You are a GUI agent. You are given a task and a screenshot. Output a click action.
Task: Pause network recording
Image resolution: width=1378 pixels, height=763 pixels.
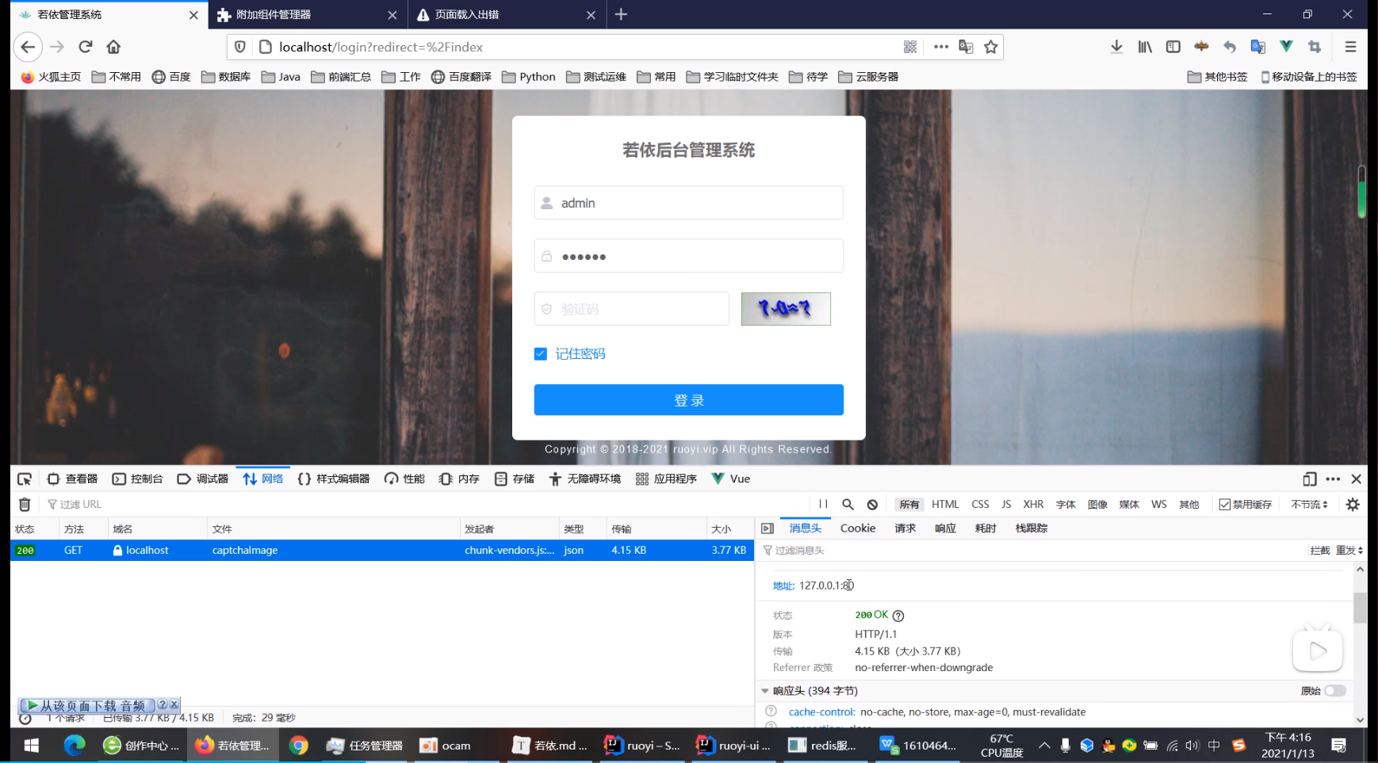pyautogui.click(x=823, y=504)
